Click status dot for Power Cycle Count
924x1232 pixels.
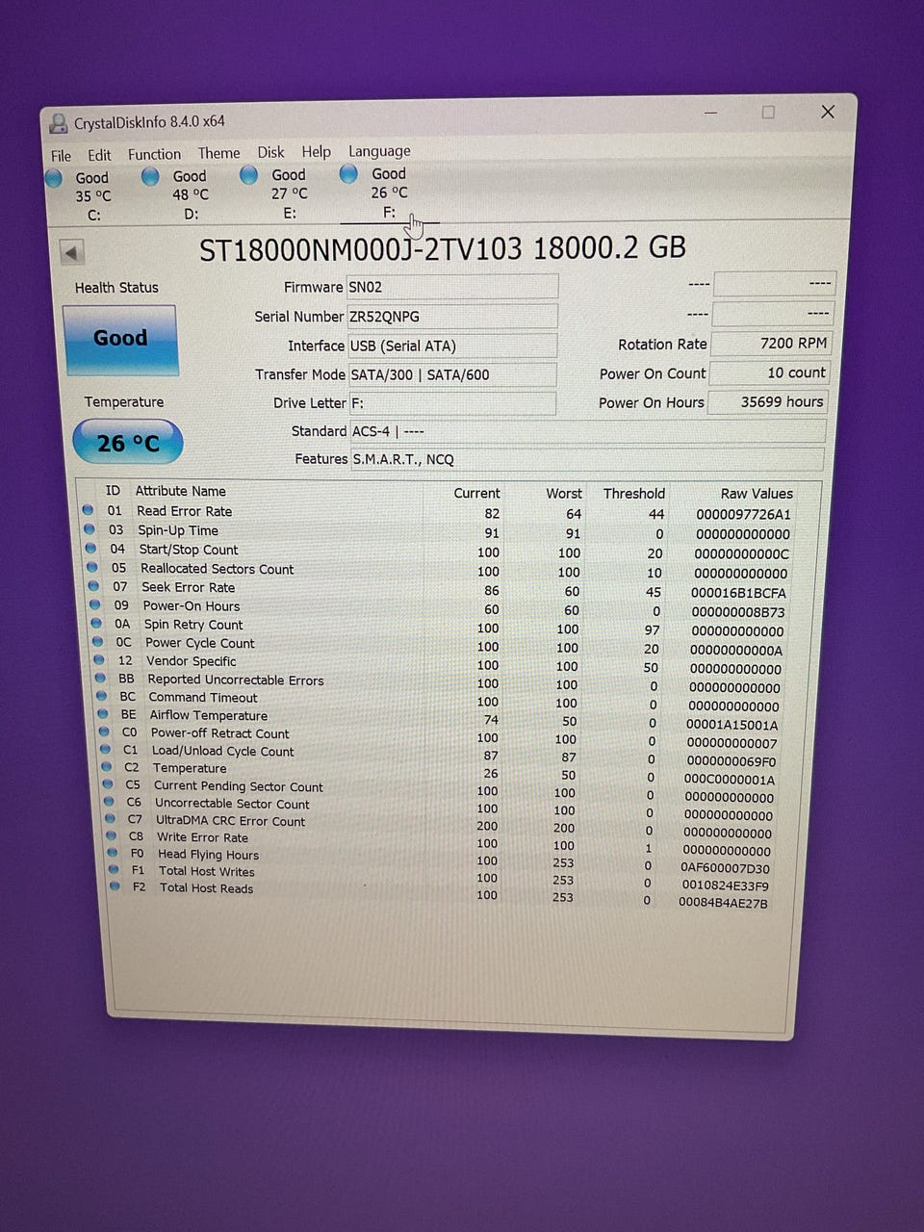pyautogui.click(x=97, y=642)
